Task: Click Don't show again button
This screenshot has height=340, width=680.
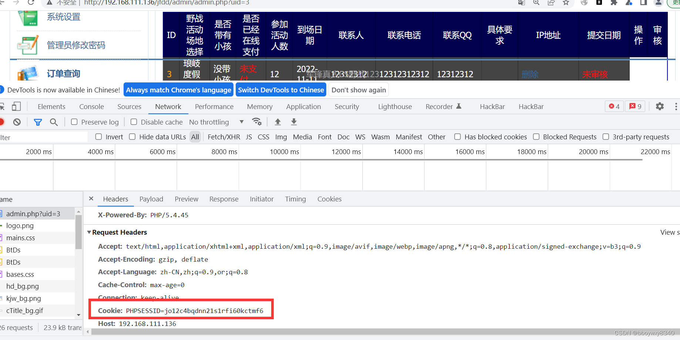Action: (358, 90)
